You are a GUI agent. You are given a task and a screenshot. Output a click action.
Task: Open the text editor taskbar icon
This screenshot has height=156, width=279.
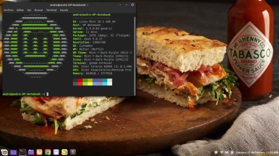(56, 152)
